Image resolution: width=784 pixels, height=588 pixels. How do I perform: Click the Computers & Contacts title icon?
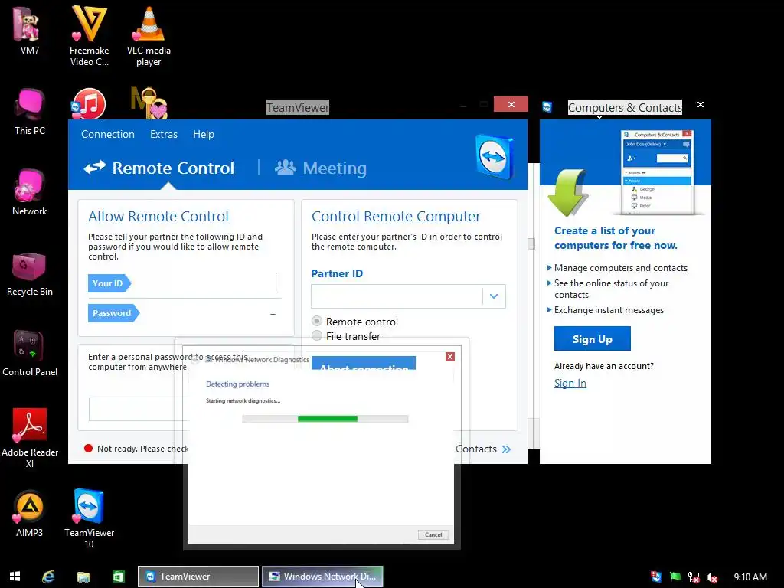pyautogui.click(x=547, y=106)
